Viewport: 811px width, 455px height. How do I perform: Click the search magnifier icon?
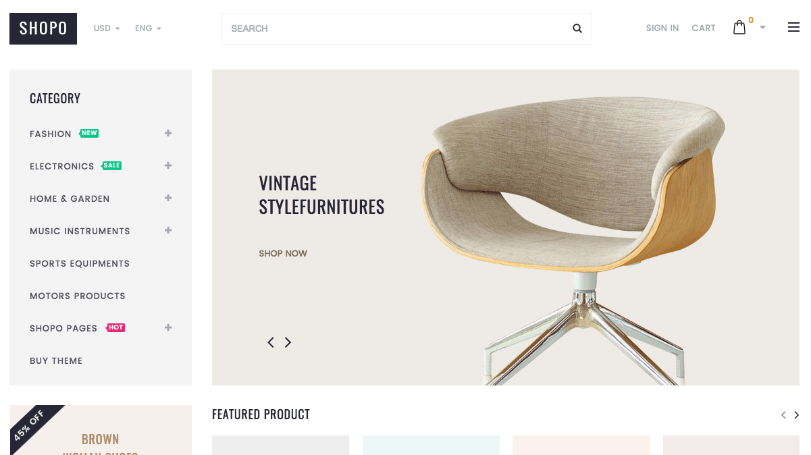click(x=577, y=28)
